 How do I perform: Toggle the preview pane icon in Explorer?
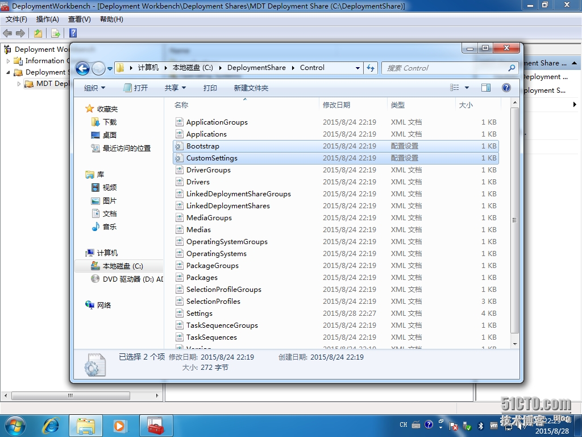(x=486, y=88)
